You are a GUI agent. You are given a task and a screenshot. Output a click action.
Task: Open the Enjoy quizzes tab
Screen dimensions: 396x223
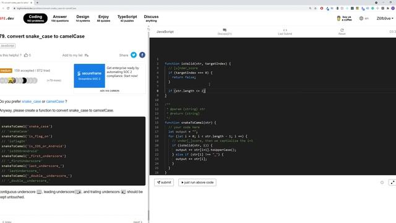[x=103, y=19]
